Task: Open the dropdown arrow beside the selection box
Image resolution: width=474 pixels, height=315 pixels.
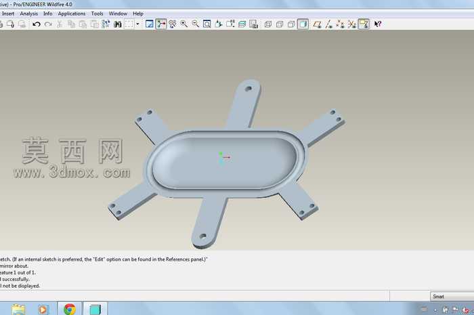Action: click(137, 24)
